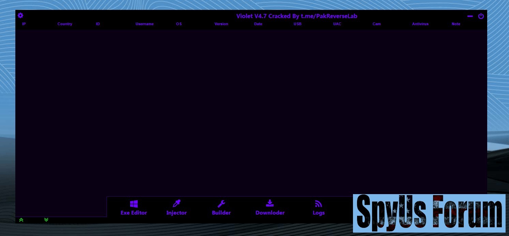Click the Downloder download icon
This screenshot has width=509, height=236.
pyautogui.click(x=270, y=204)
